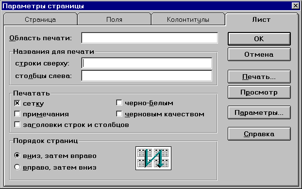The image size is (302, 189).
Task: Click the Отмена button
Action: click(259, 54)
